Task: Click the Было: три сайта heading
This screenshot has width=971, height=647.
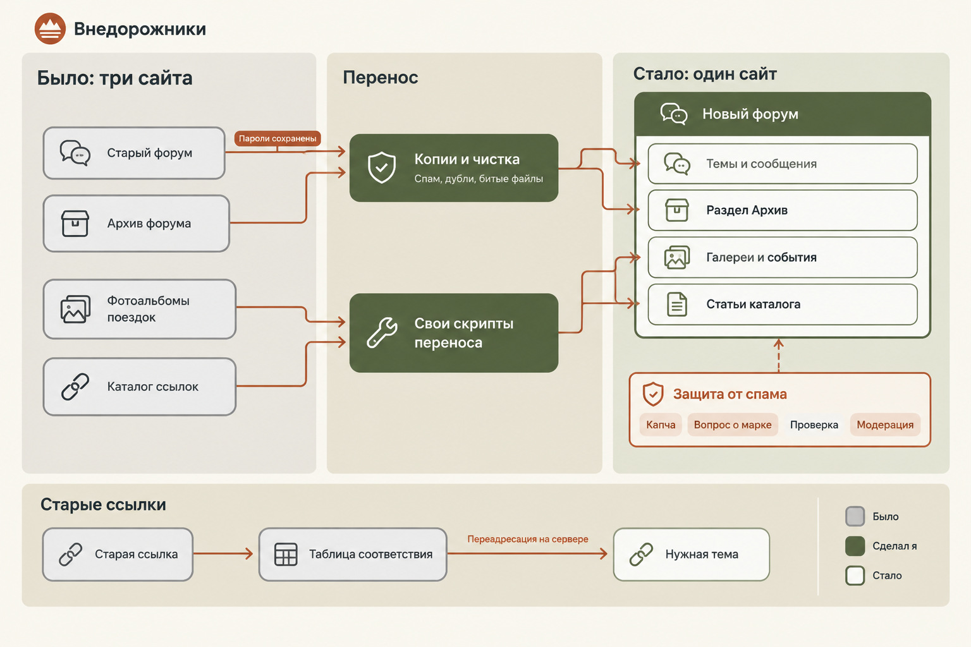Action: (114, 78)
